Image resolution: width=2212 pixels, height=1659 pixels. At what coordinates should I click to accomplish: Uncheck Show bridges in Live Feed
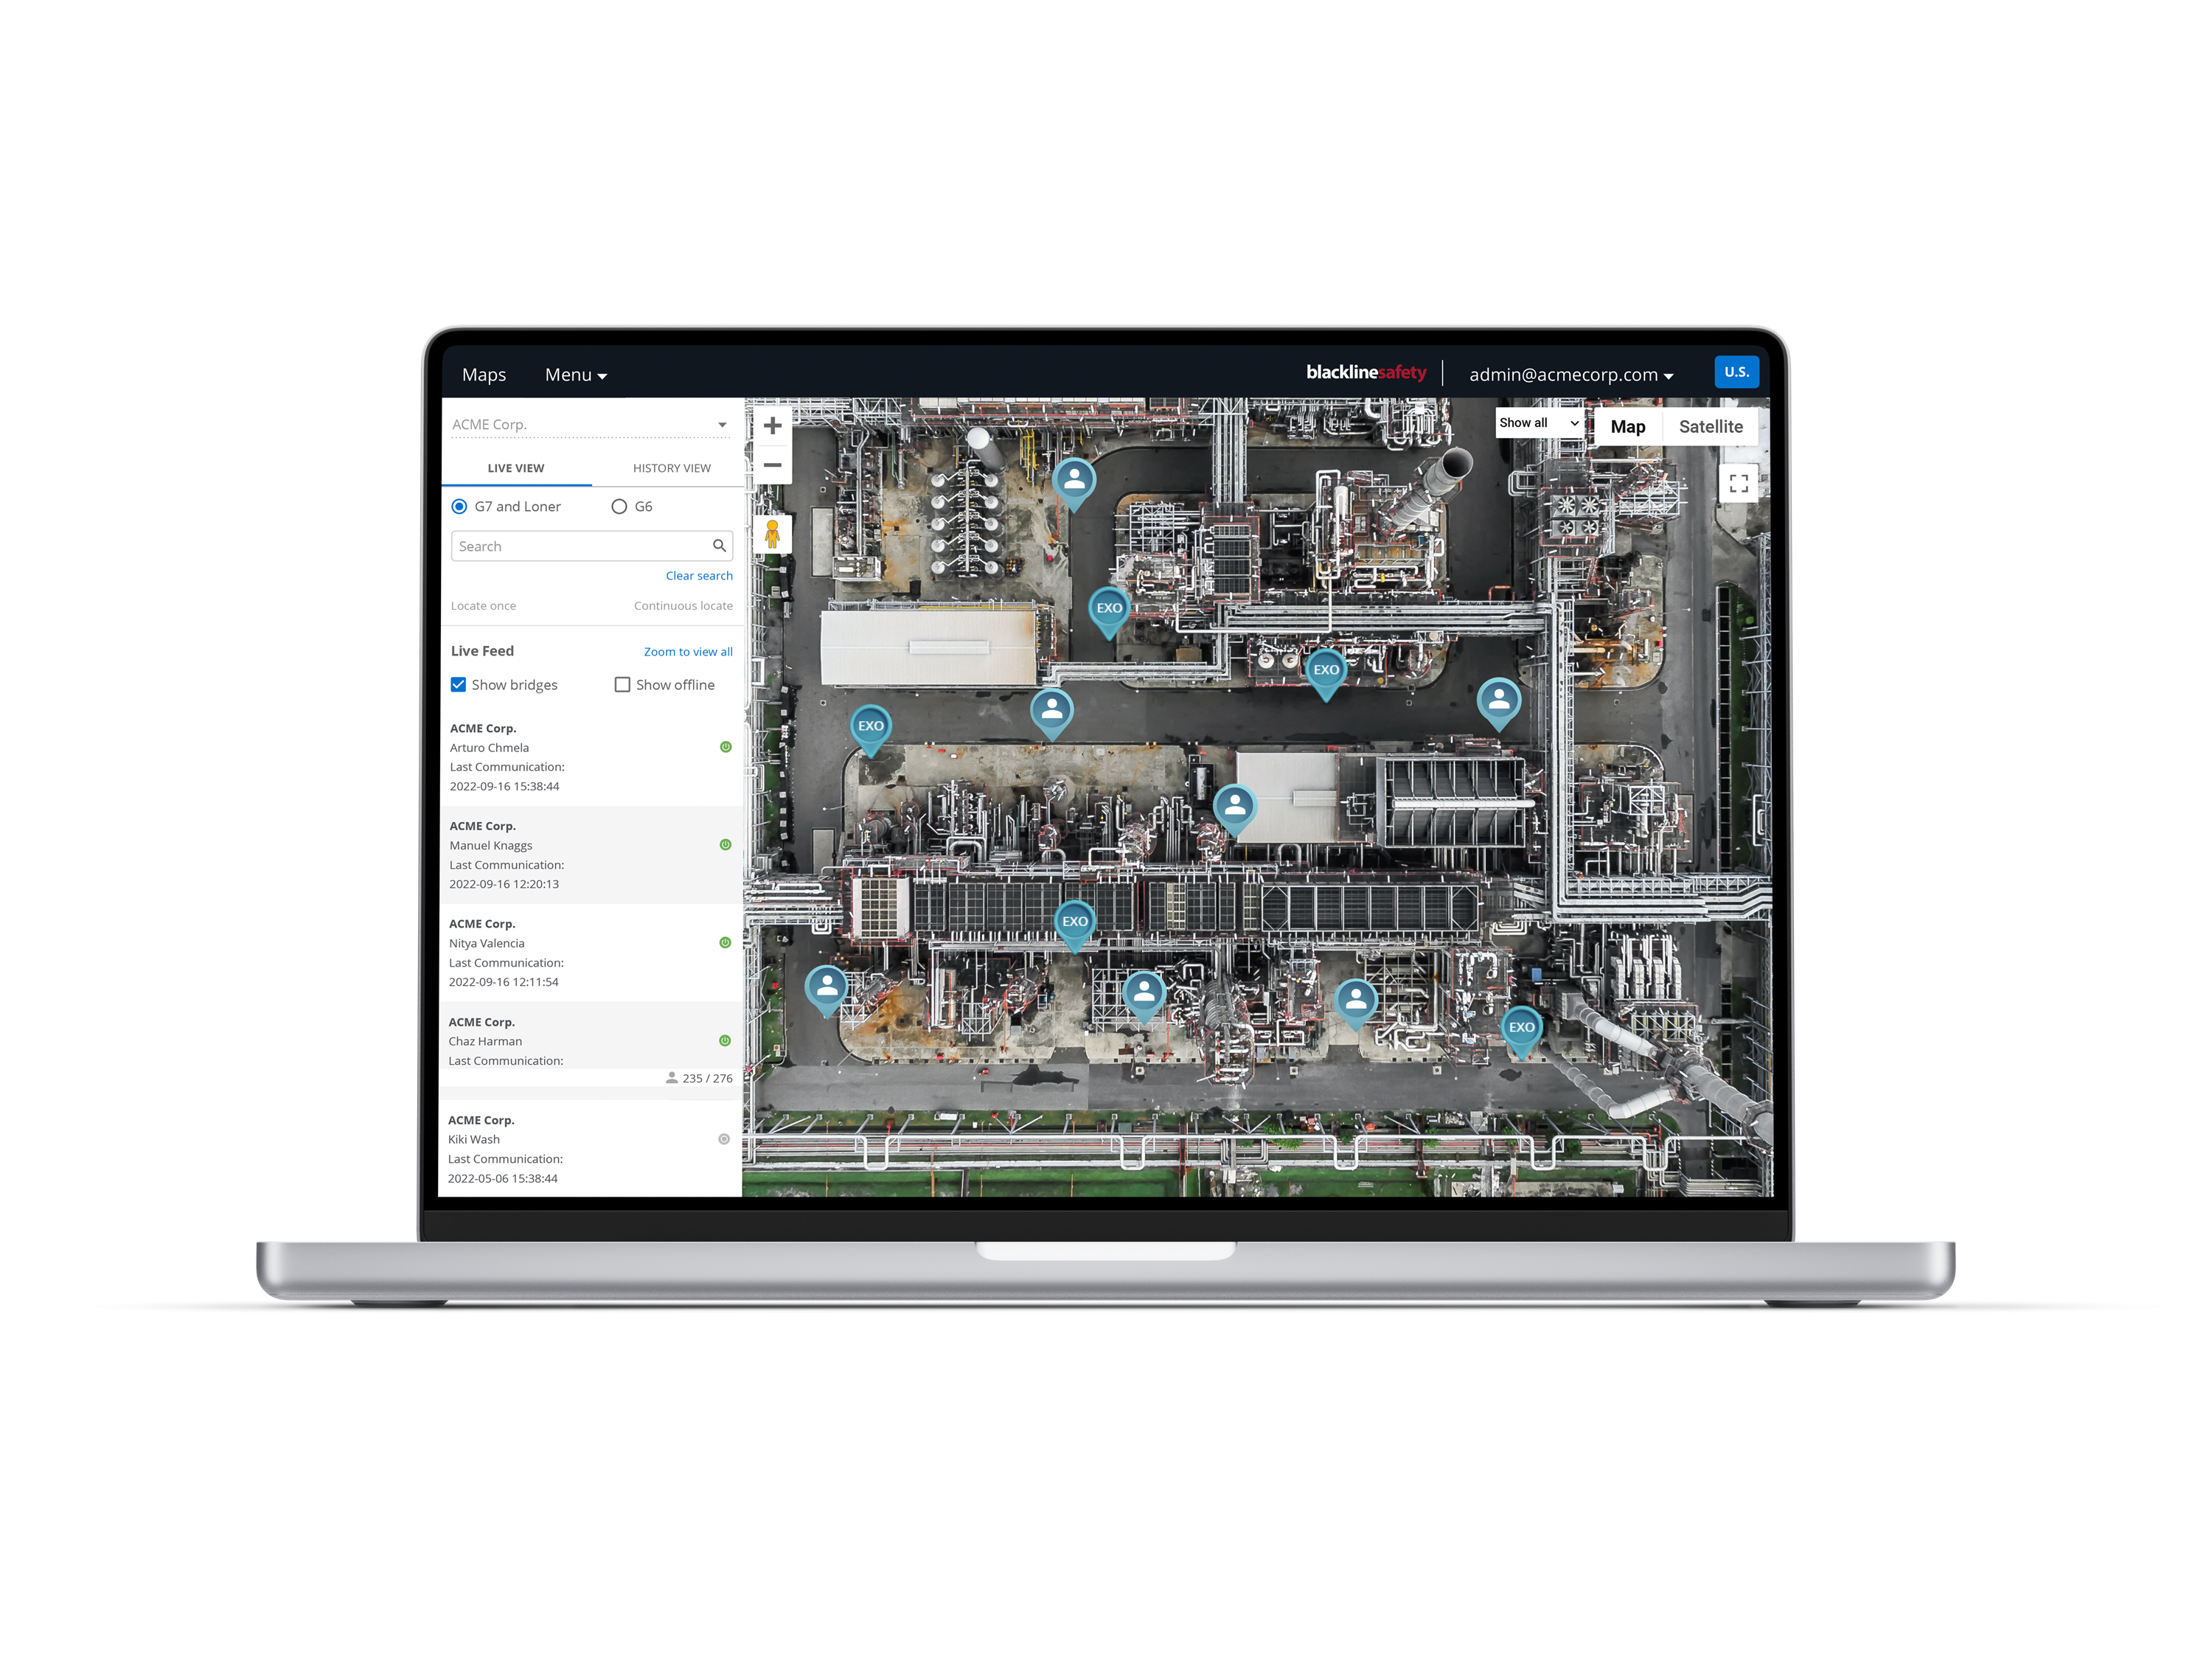(458, 684)
